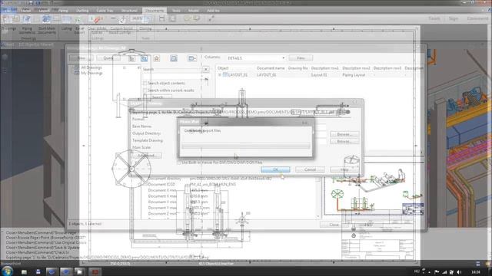Click Query button in drawings dialog
Image resolution: width=492 pixels, height=276 pixels.
(x=108, y=58)
